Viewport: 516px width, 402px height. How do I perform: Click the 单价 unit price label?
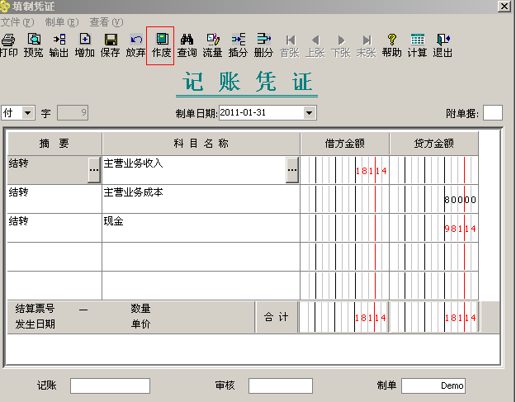click(140, 324)
